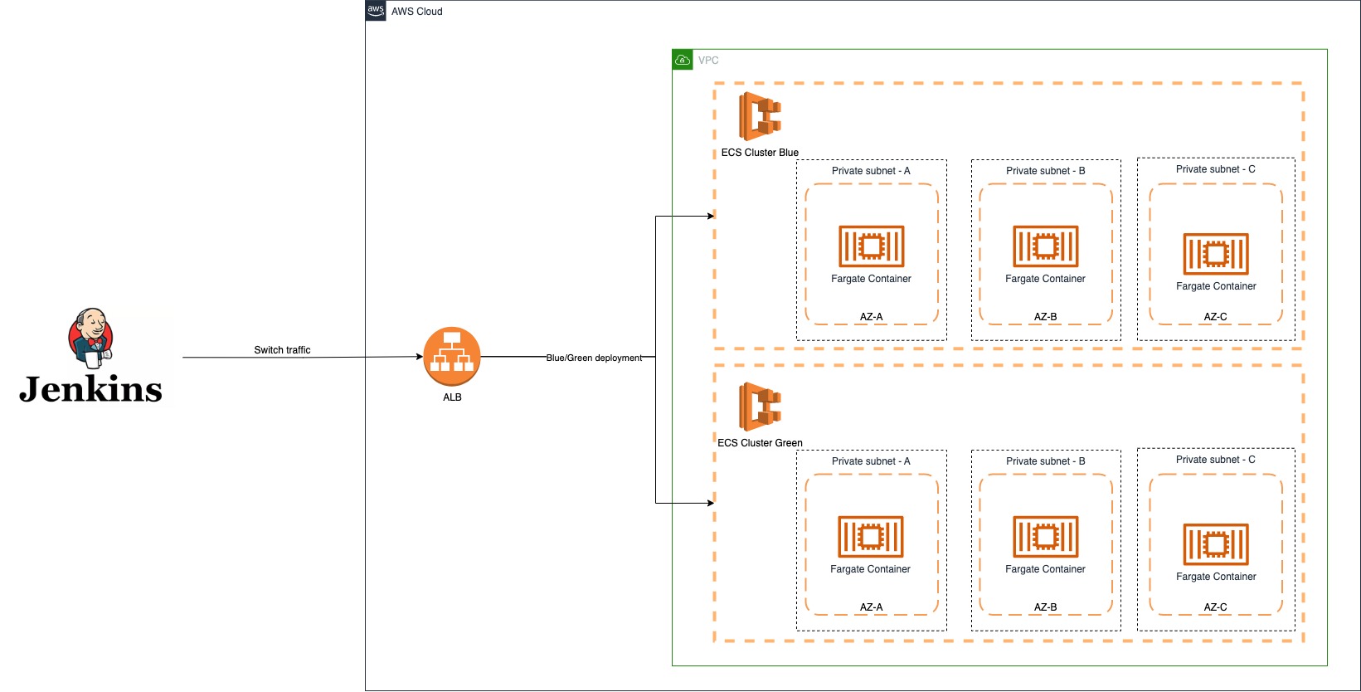This screenshot has height=692, width=1361.
Task: Click the "Jenkins" wordmark text
Action: click(91, 389)
